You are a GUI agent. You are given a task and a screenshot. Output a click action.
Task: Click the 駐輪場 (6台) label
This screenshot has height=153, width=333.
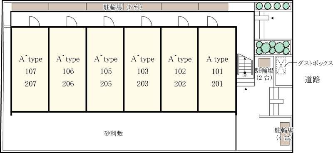(122, 7)
